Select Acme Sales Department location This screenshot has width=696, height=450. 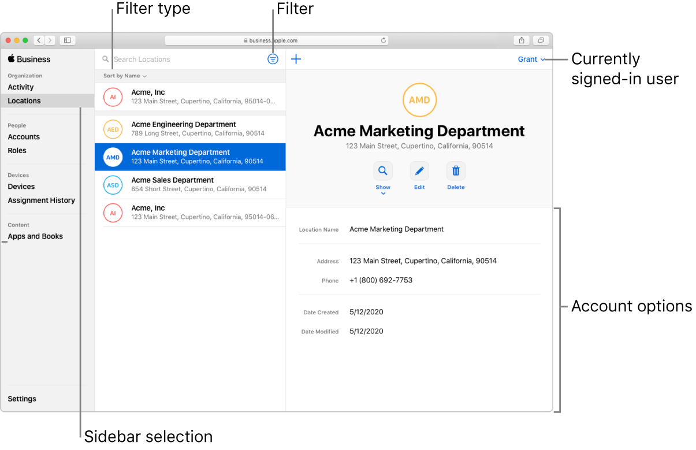[x=189, y=185]
